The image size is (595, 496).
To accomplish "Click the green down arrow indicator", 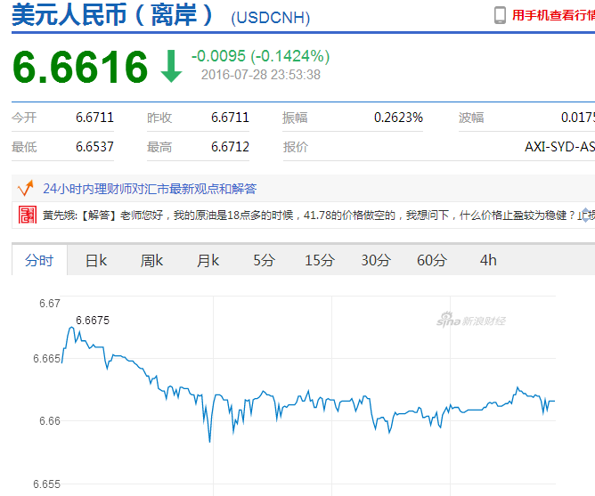I will pyautogui.click(x=171, y=66).
